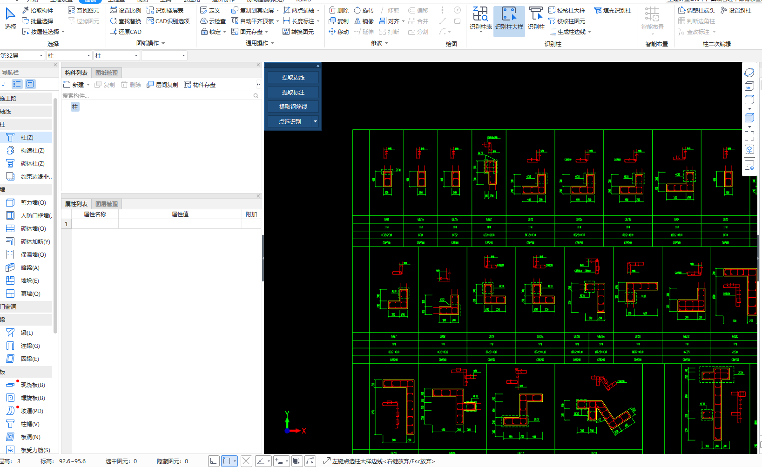762x467 pixels.
Task: Click 校核柱图元 tool
Action: [567, 21]
